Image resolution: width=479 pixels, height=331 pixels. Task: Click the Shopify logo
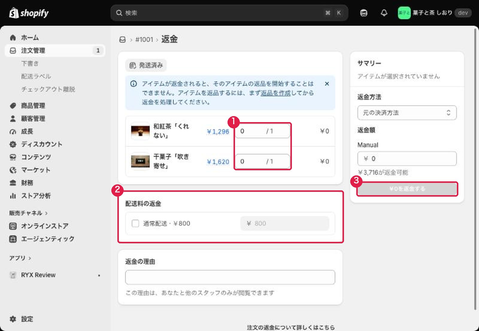coord(29,13)
